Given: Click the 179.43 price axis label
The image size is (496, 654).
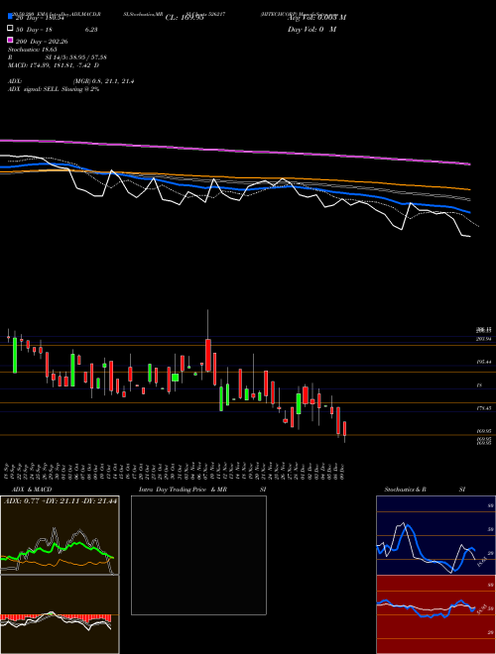Looking at the screenshot, I should (x=484, y=408).
